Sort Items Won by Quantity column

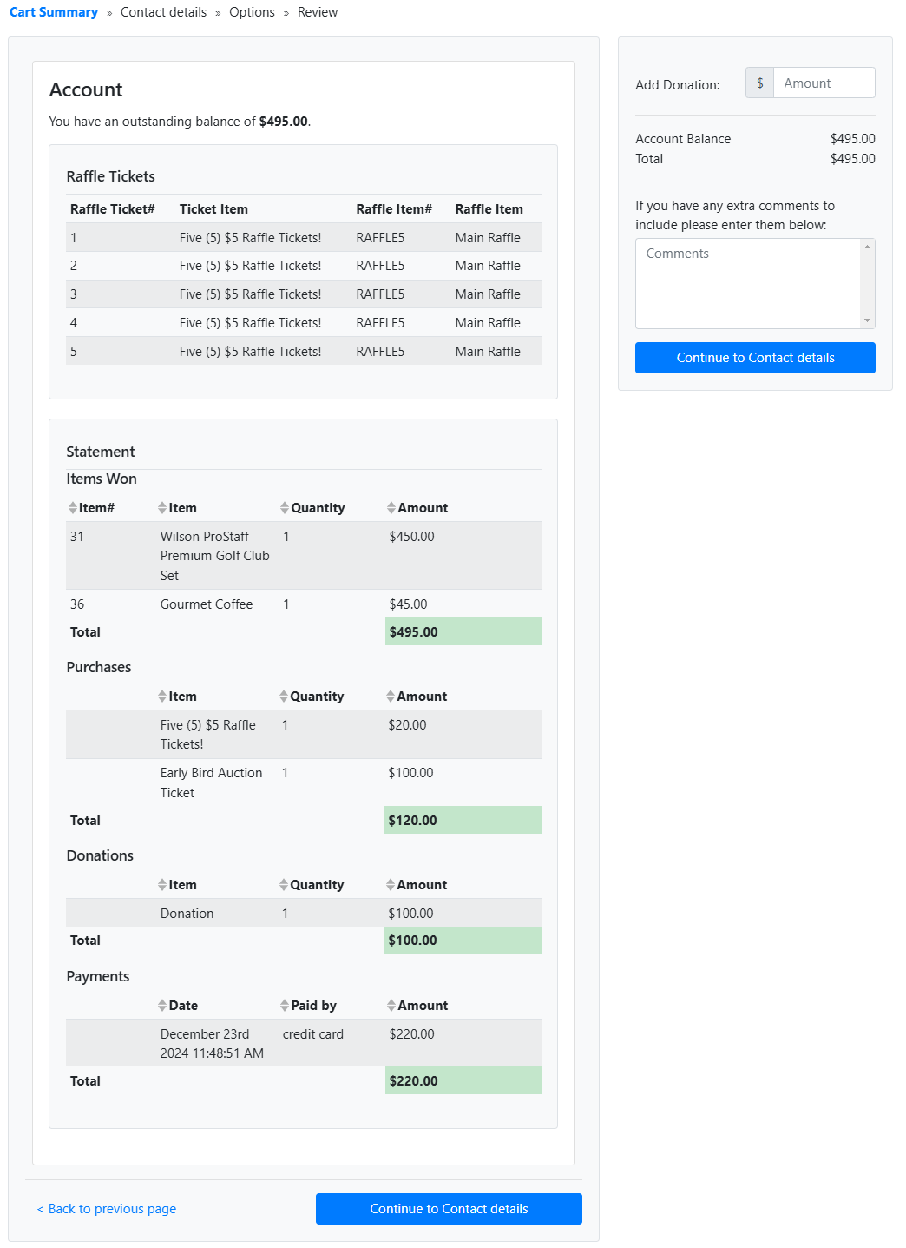point(312,508)
